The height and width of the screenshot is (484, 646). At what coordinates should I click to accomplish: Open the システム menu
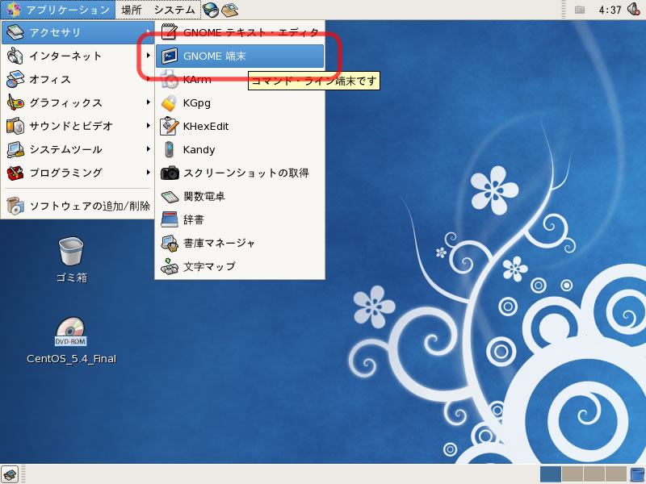174,10
